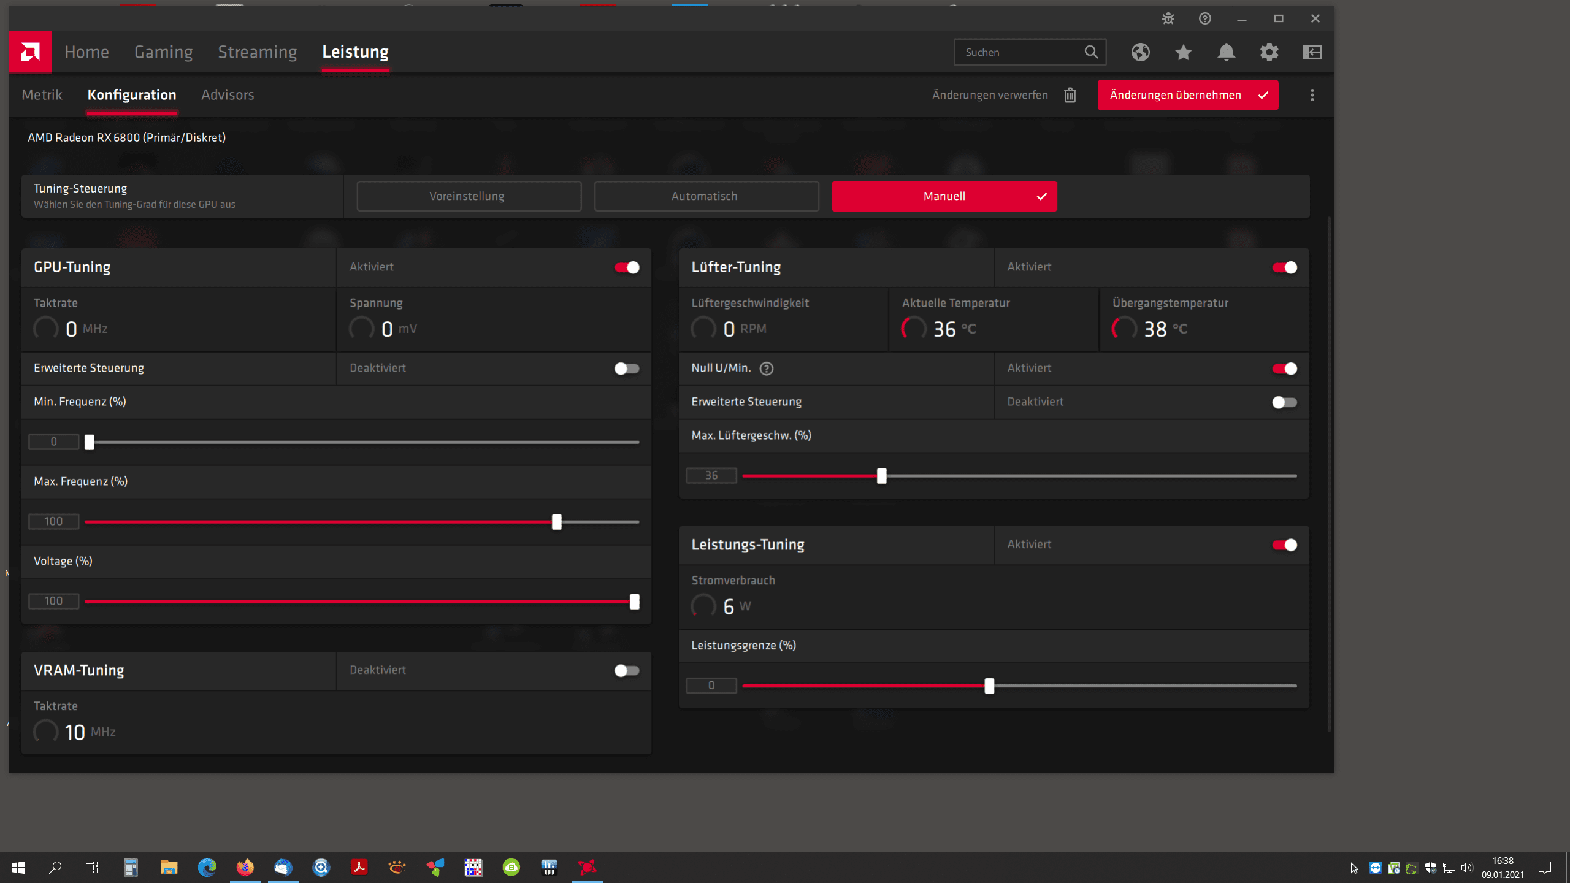This screenshot has width=1570, height=883.
Task: Click Leistungsgrenze slider handle
Action: pos(989,686)
